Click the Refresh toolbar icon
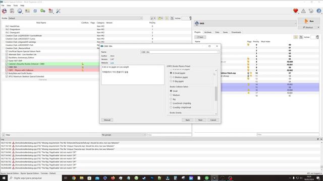Image resolution: width=323 pixels, height=181 pixels. coord(35,11)
